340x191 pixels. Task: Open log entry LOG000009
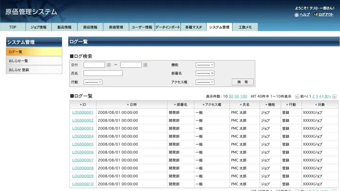click(83, 176)
